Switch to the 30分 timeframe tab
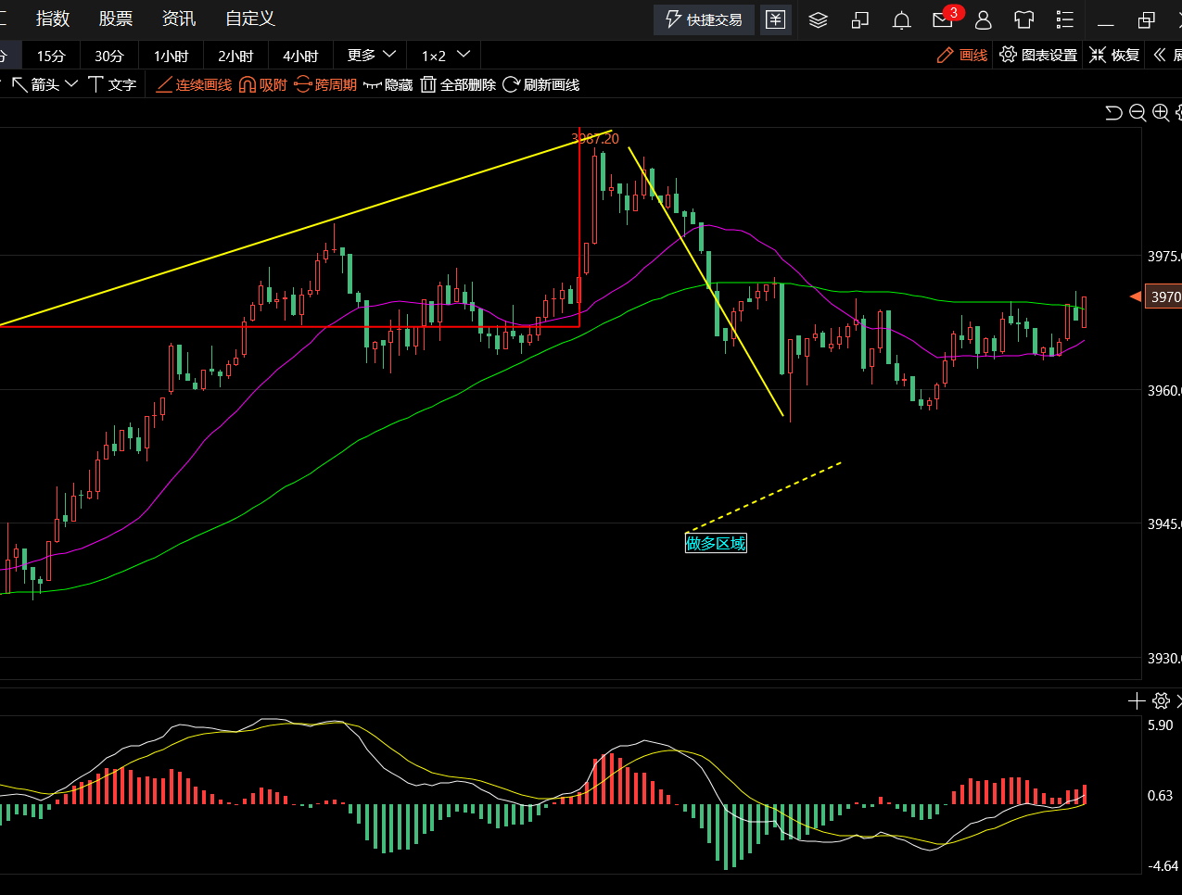The image size is (1182, 895). point(108,57)
